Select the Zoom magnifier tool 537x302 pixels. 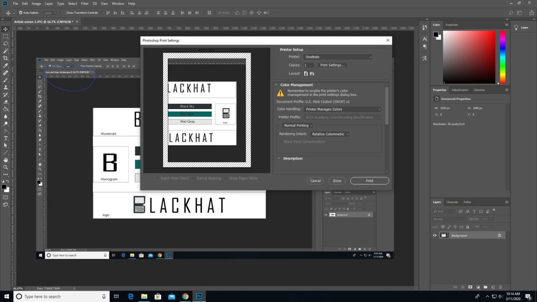[6, 167]
